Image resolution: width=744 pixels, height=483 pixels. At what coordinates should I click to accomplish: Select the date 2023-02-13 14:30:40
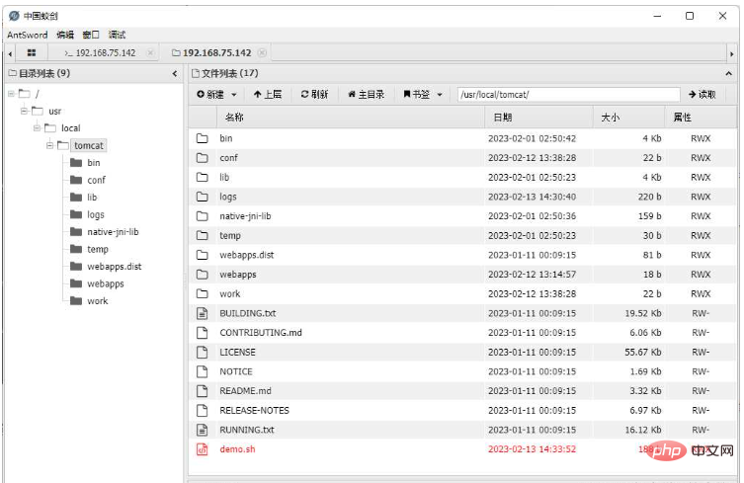[x=532, y=197]
